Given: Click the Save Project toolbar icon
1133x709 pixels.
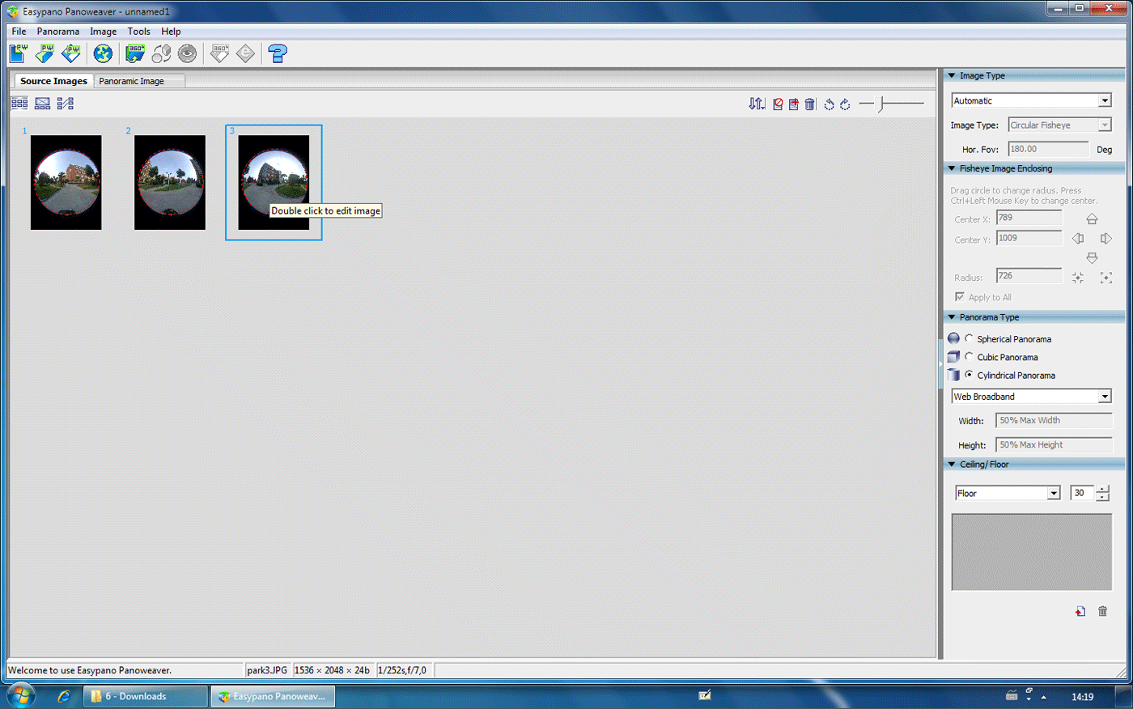Looking at the screenshot, I should click(71, 53).
